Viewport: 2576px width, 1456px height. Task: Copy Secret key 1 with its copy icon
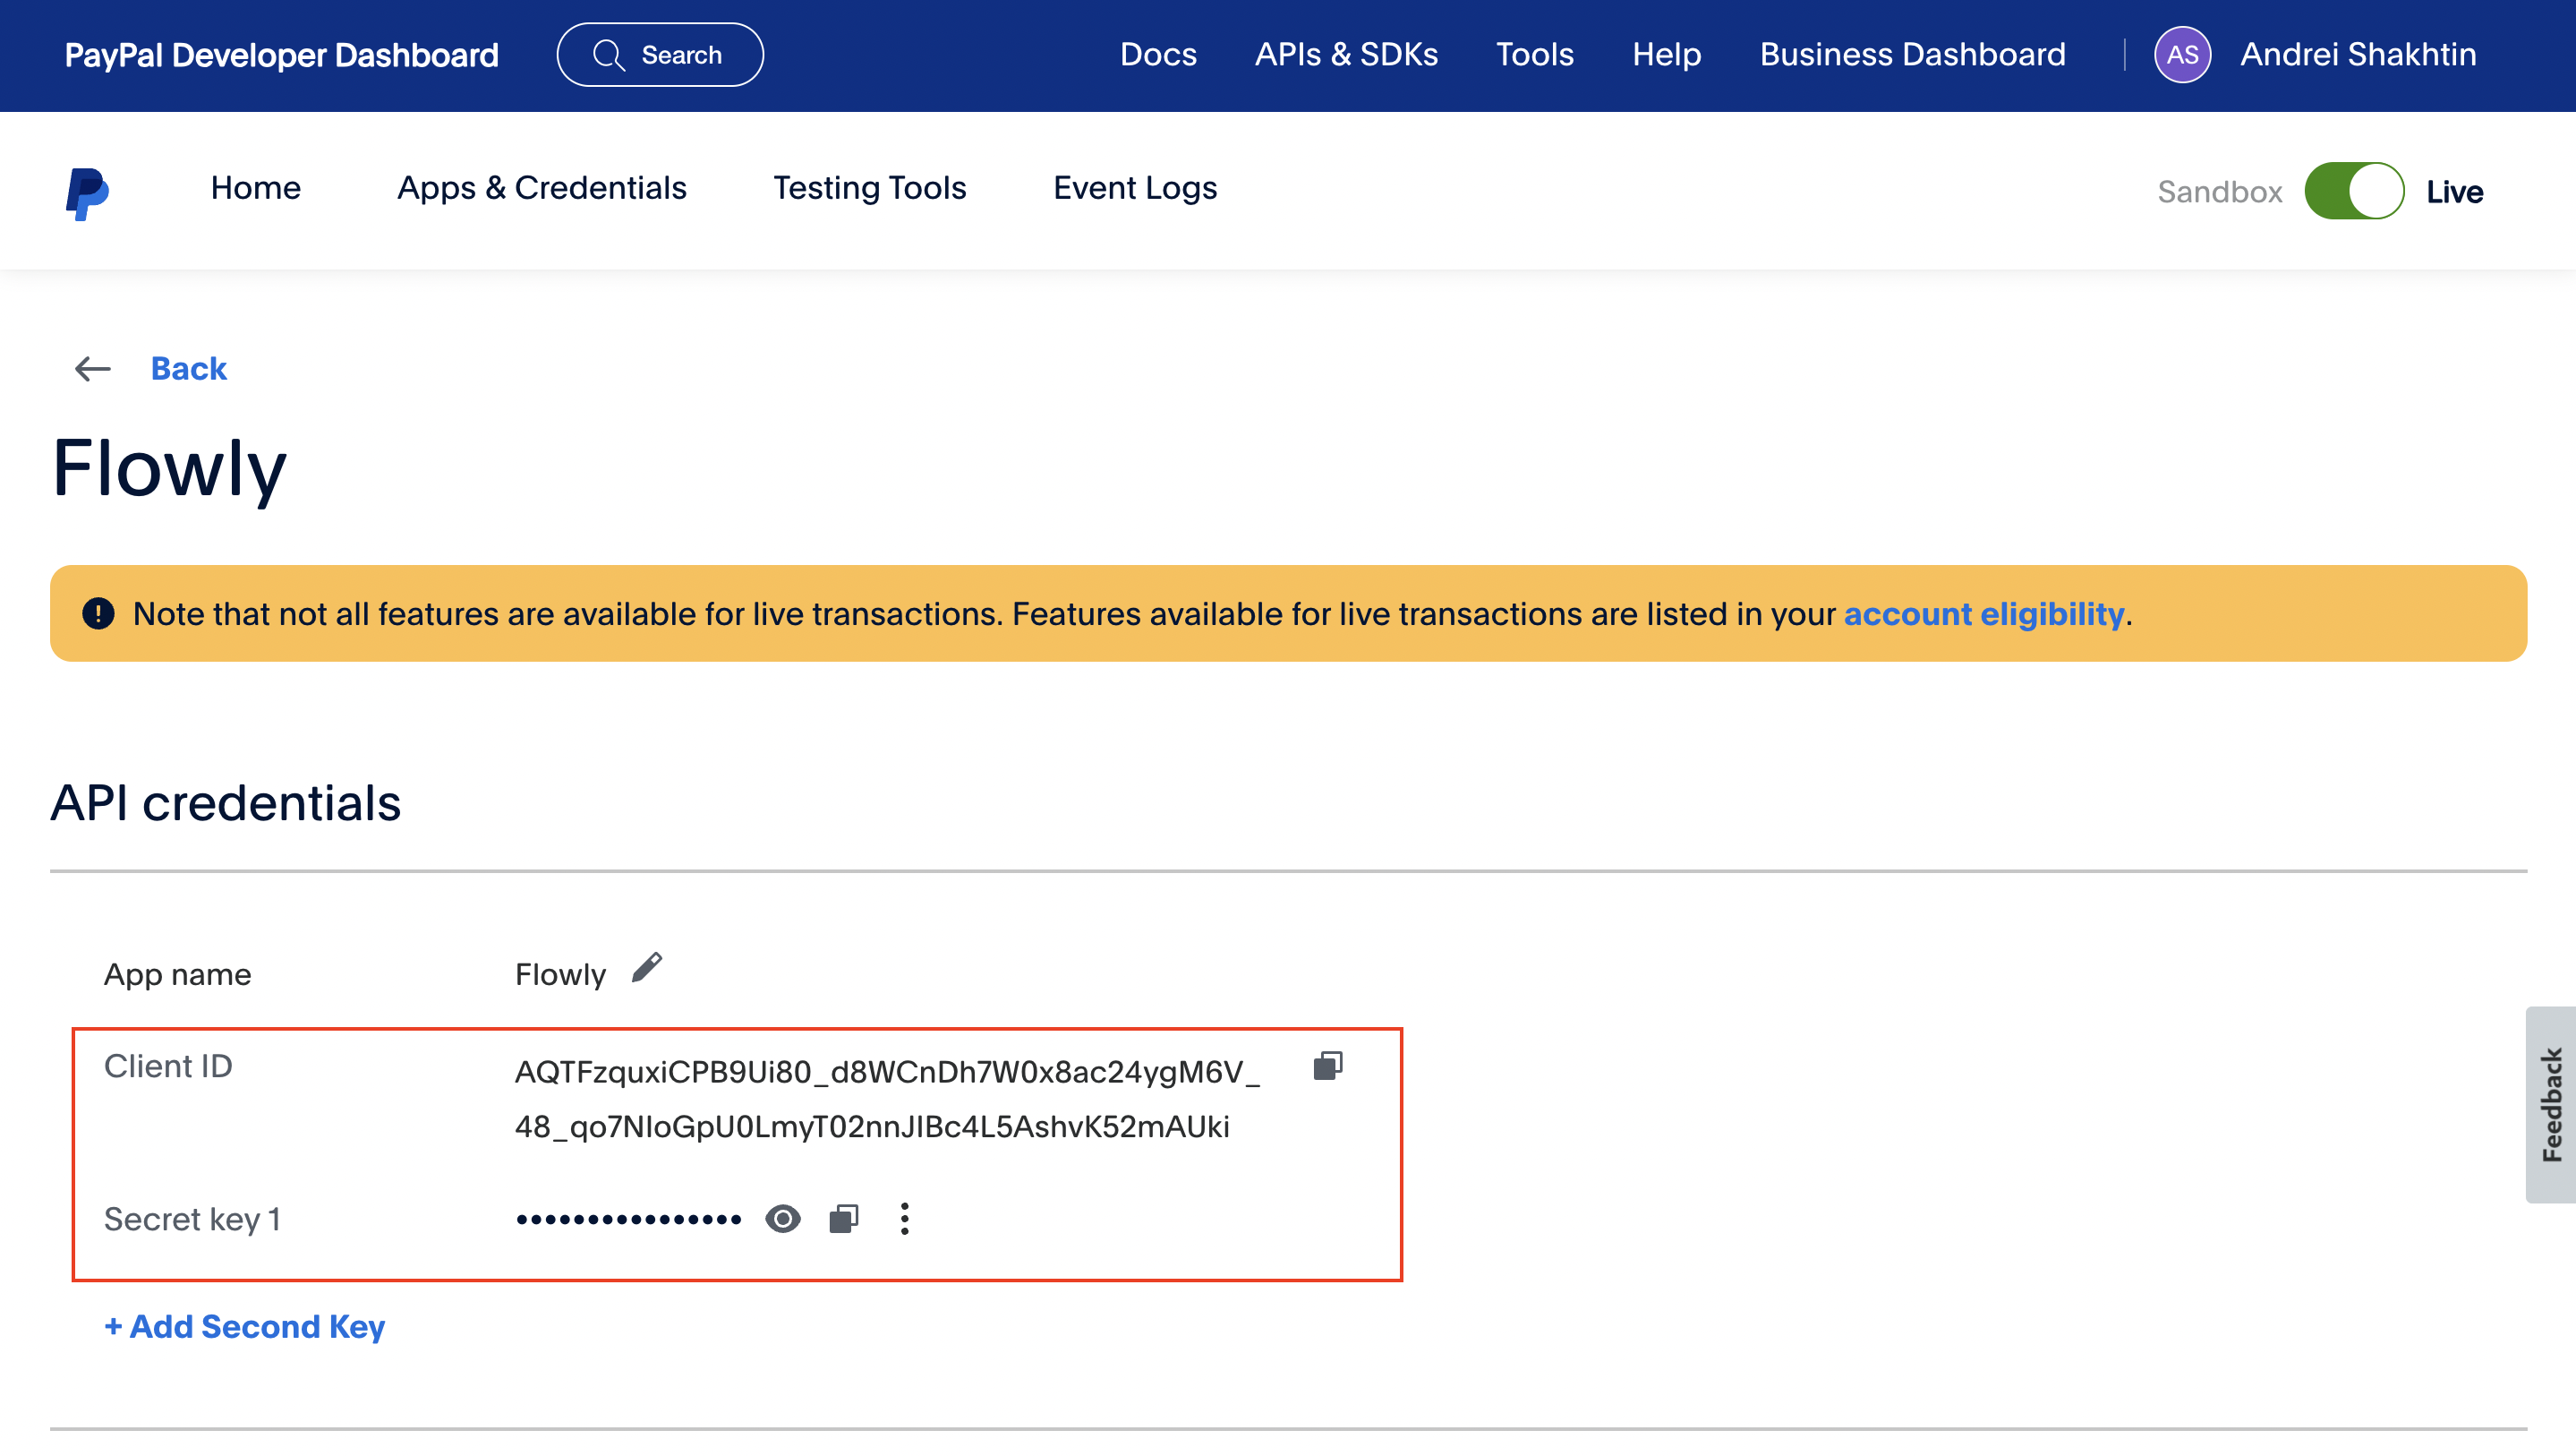coord(843,1218)
